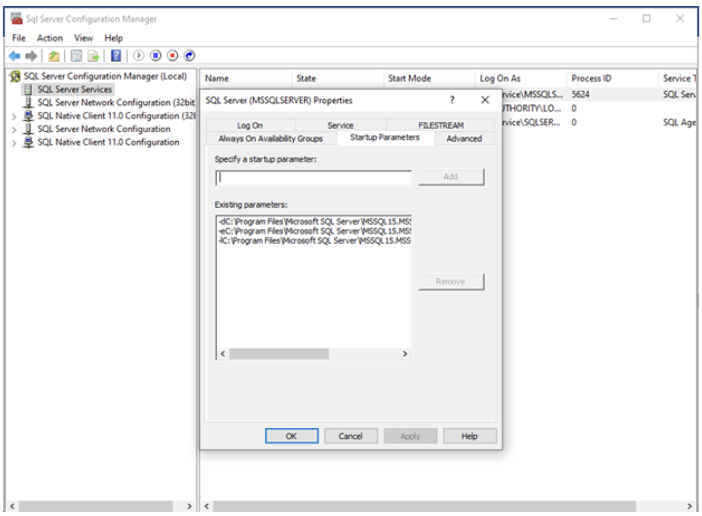Sort by the State column header
Screen dimensions: 702x516
[x=338, y=79]
